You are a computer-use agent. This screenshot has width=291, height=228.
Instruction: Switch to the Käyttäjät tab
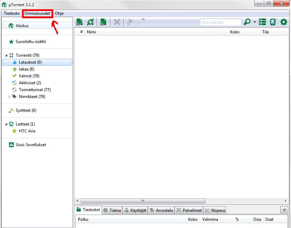tap(135, 210)
